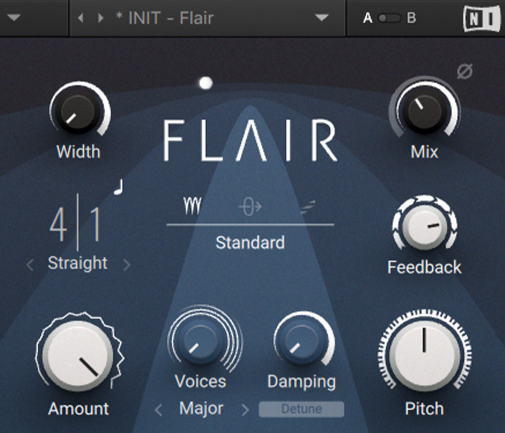
Task: Click the Major chord label
Action: point(202,408)
